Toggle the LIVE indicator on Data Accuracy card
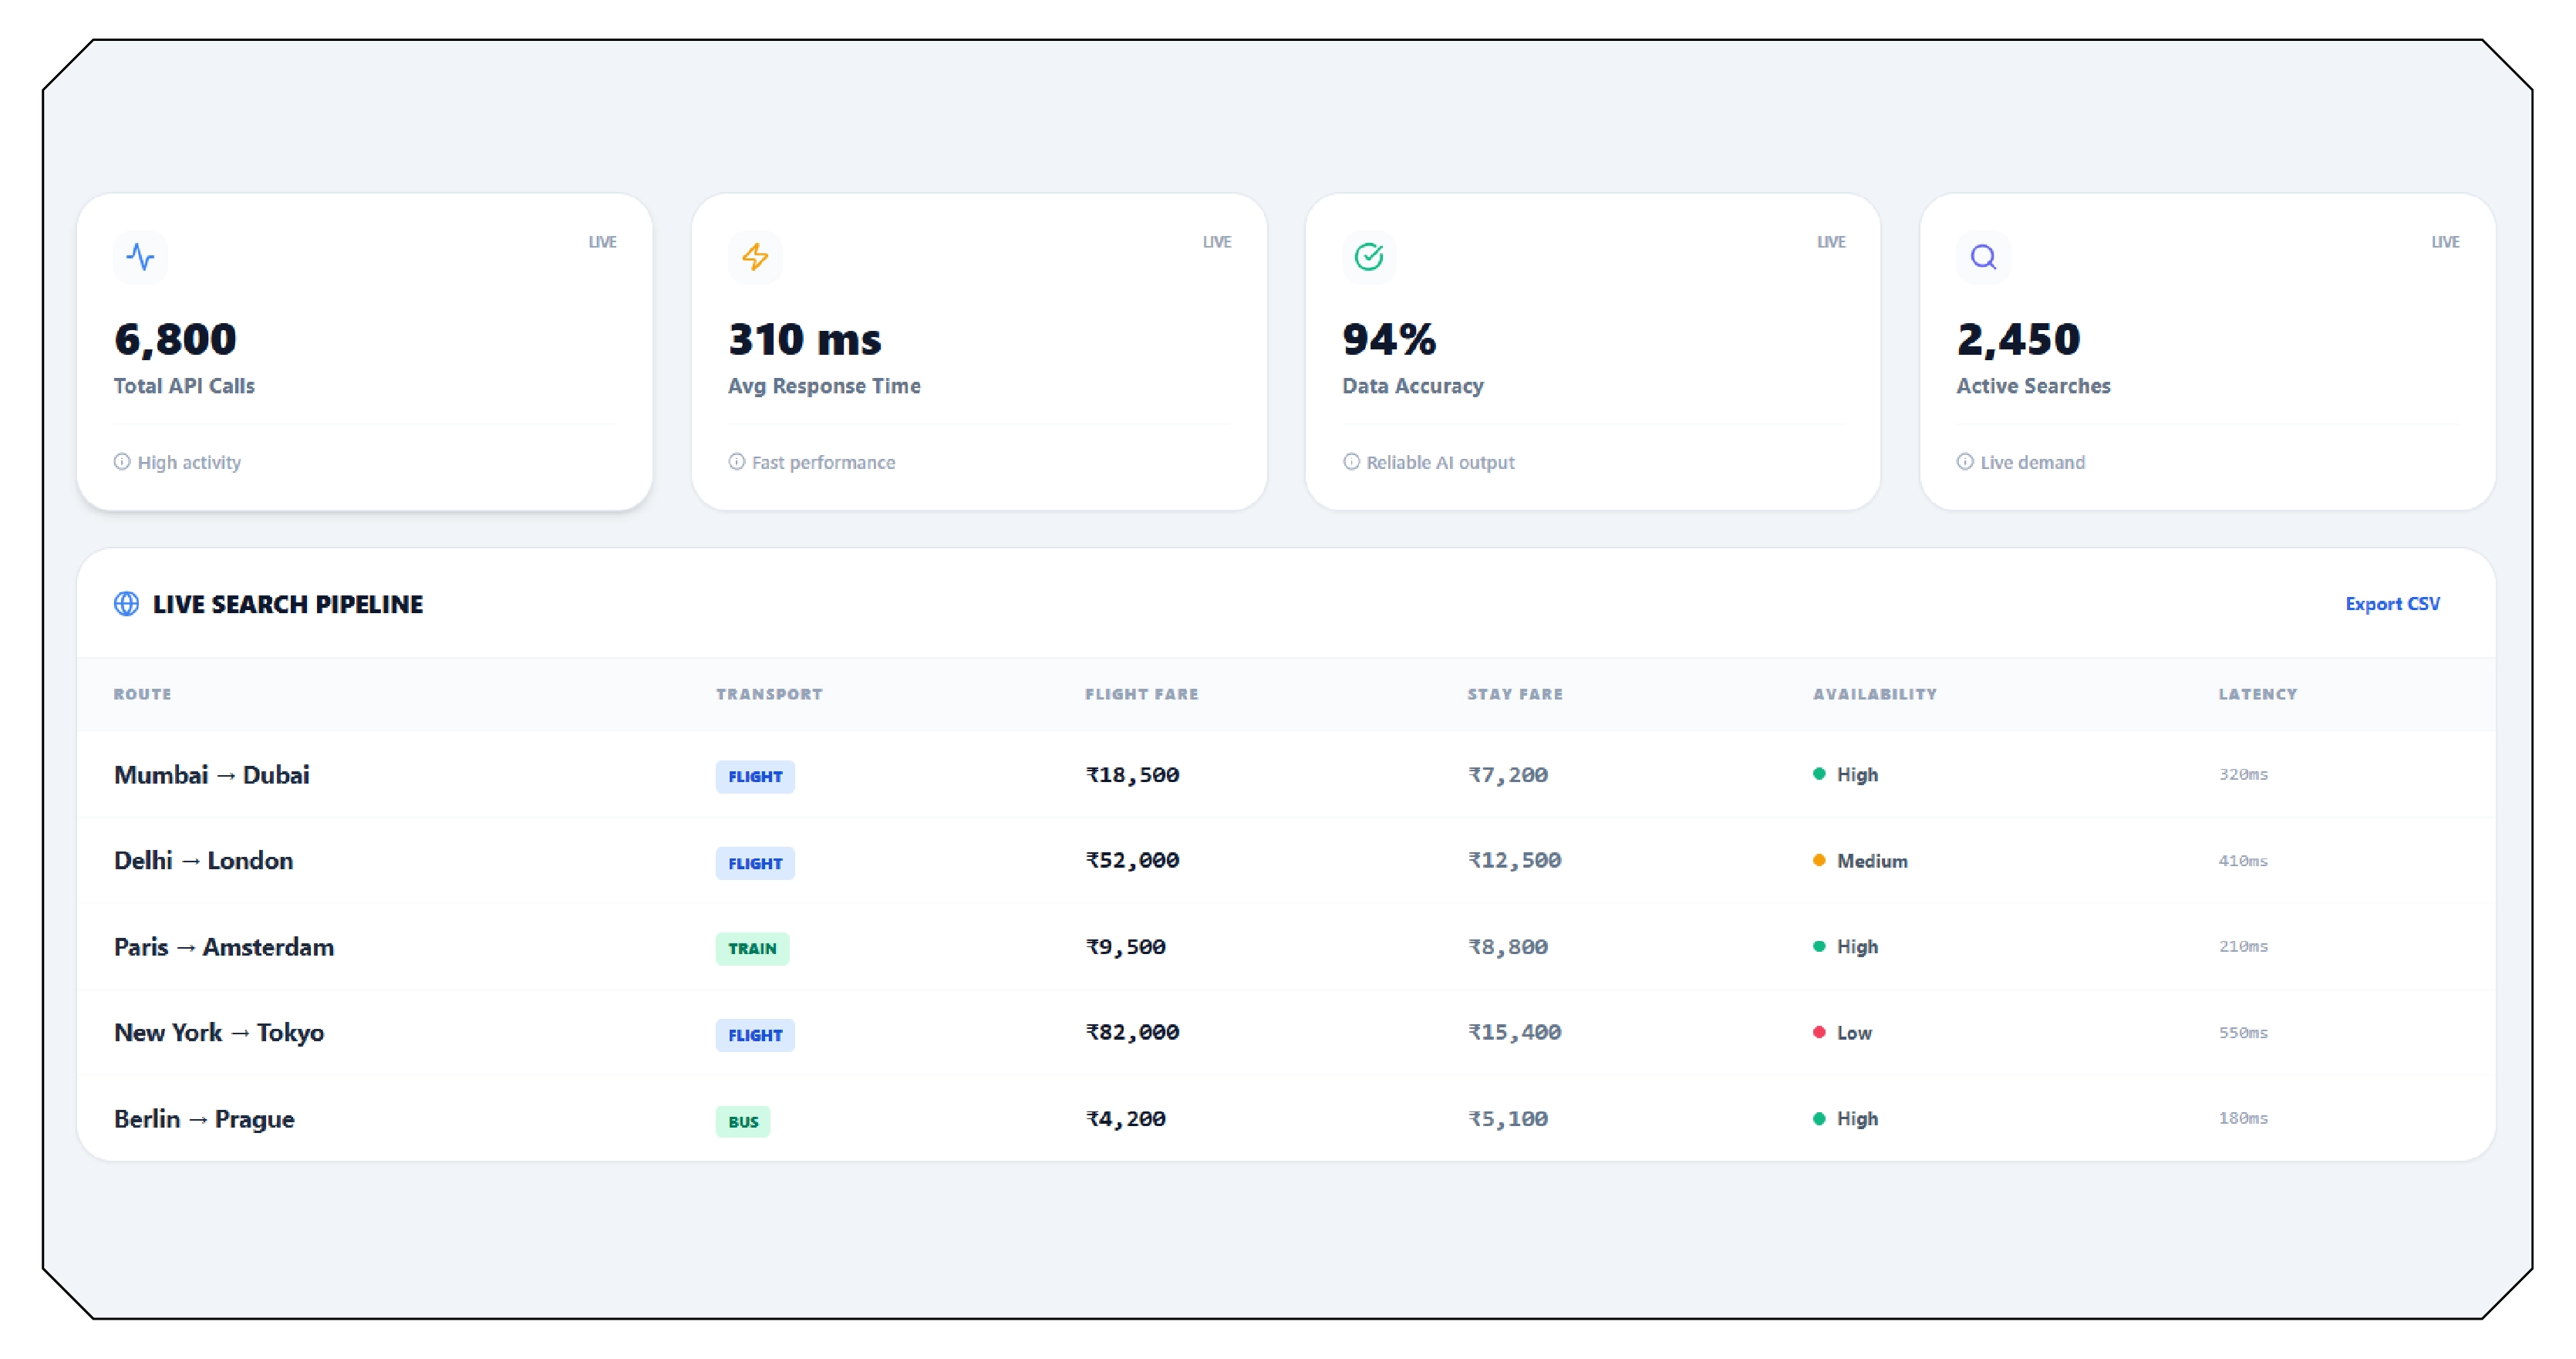 point(1831,241)
